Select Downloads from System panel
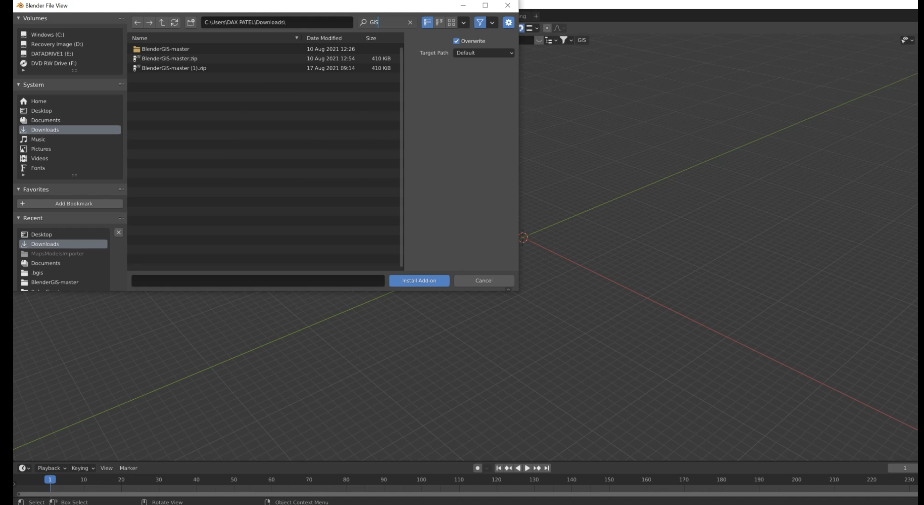Image resolution: width=924 pixels, height=505 pixels. 45,130
